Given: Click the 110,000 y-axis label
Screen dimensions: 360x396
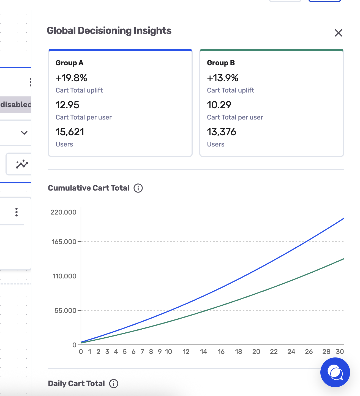Looking at the screenshot, I should coord(64,276).
